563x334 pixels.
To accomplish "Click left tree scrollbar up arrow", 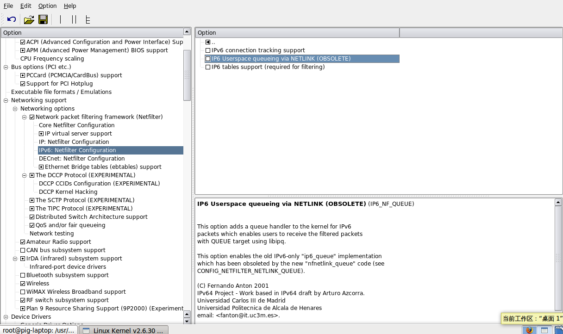I will pyautogui.click(x=187, y=32).
